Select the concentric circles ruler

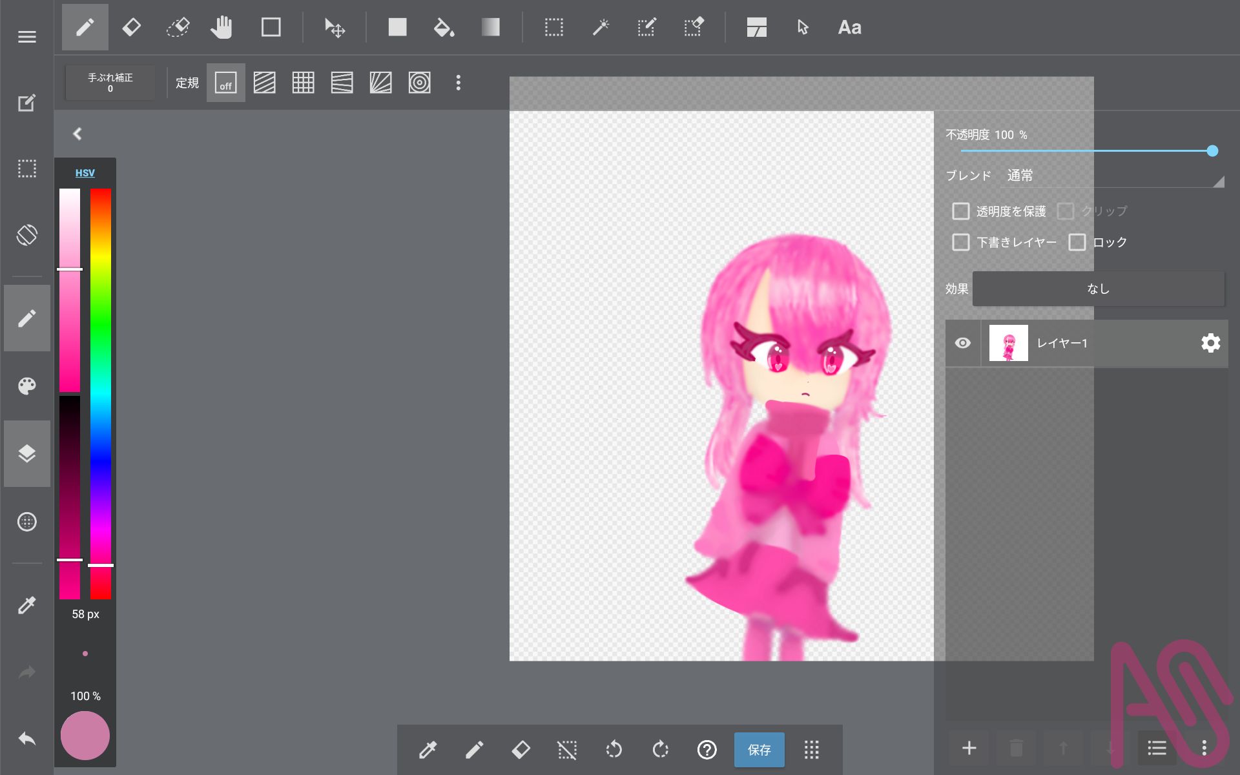(x=419, y=83)
